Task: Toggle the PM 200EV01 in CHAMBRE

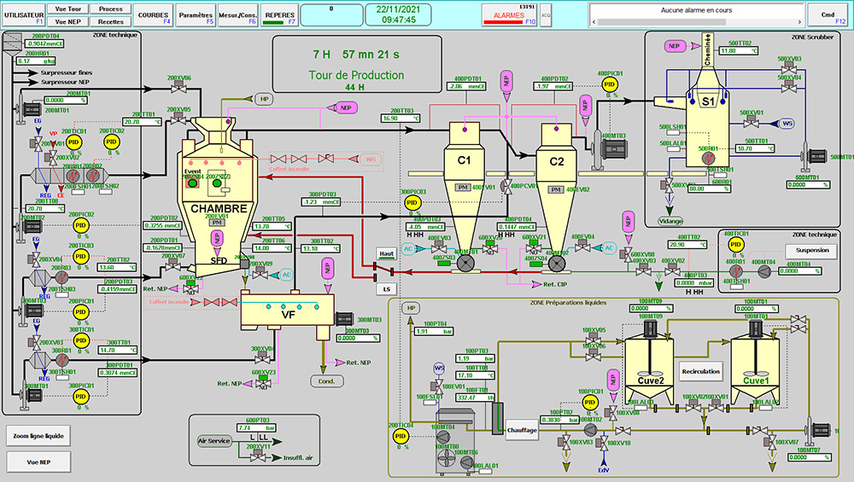Action: (217, 223)
